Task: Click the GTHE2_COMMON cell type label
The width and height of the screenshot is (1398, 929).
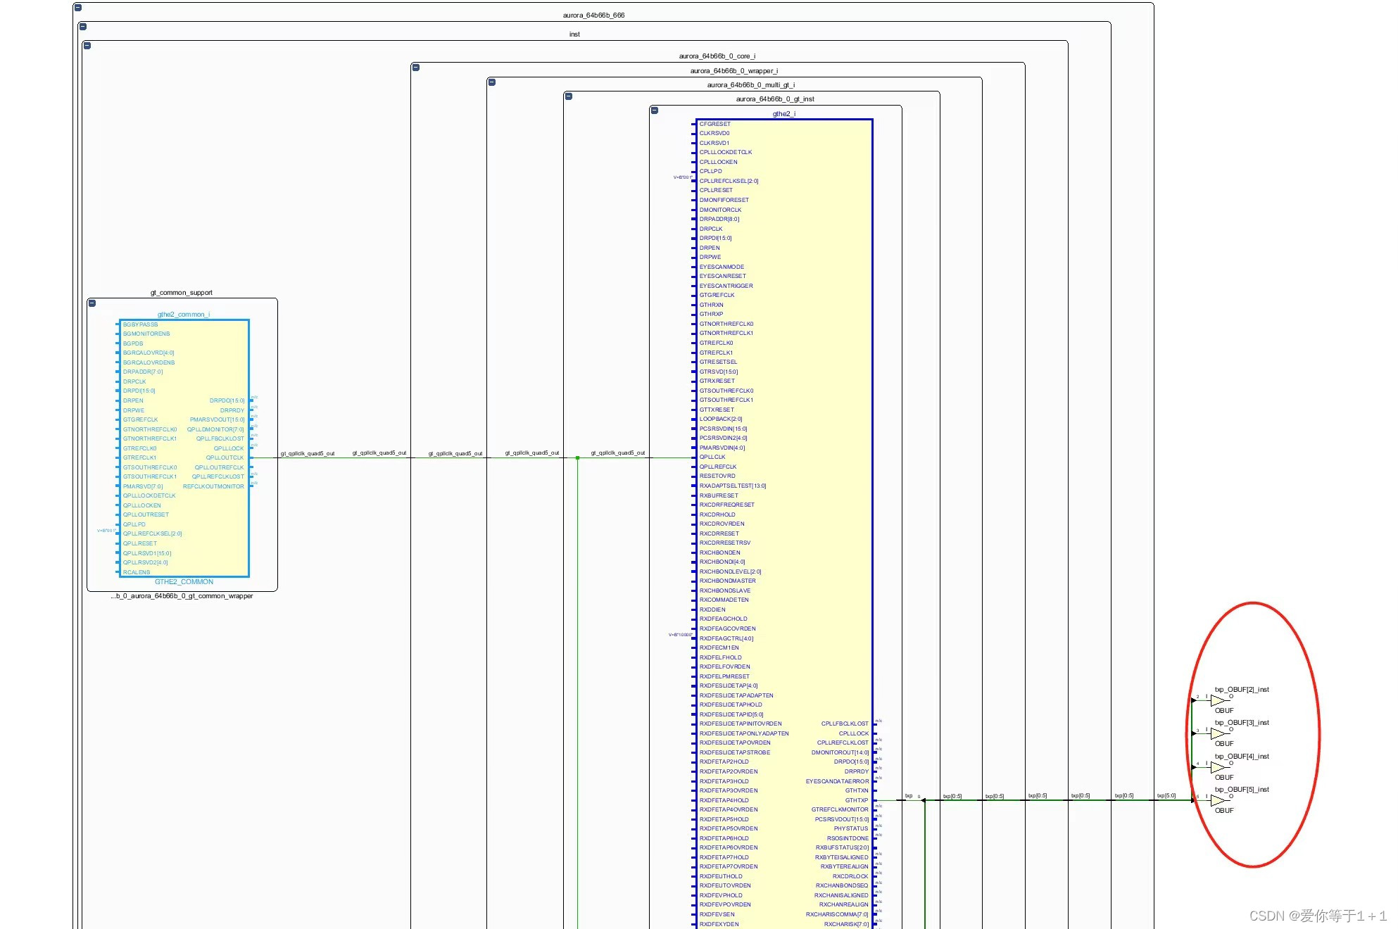Action: click(x=184, y=582)
